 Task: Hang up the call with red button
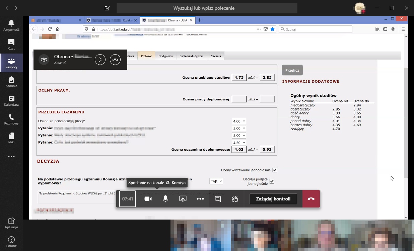coord(311,199)
